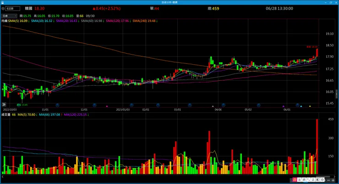Click the 300 volume axis label
Viewport: 339px width, 184px height.
331,138
